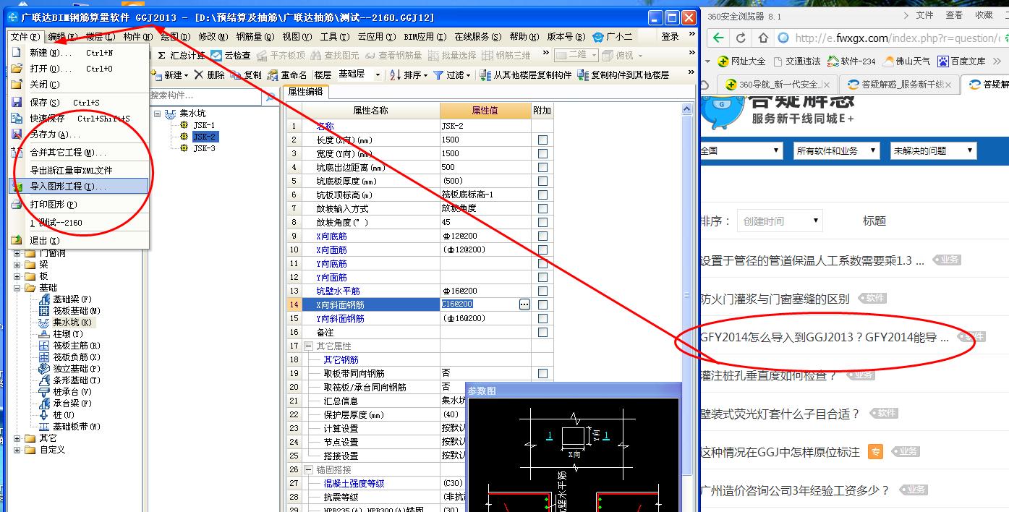
Task: Click 复制构件到其他楼层 toolbar button
Action: (x=623, y=74)
